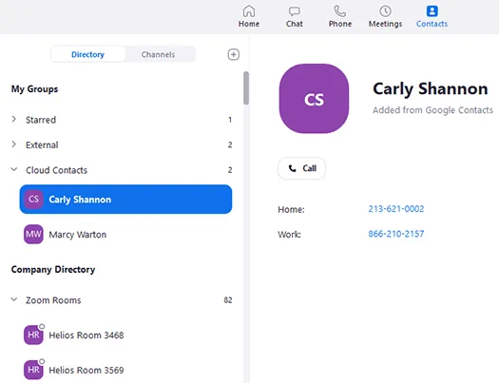This screenshot has height=383, width=499.
Task: Switch to the Directory tab
Action: (x=87, y=54)
